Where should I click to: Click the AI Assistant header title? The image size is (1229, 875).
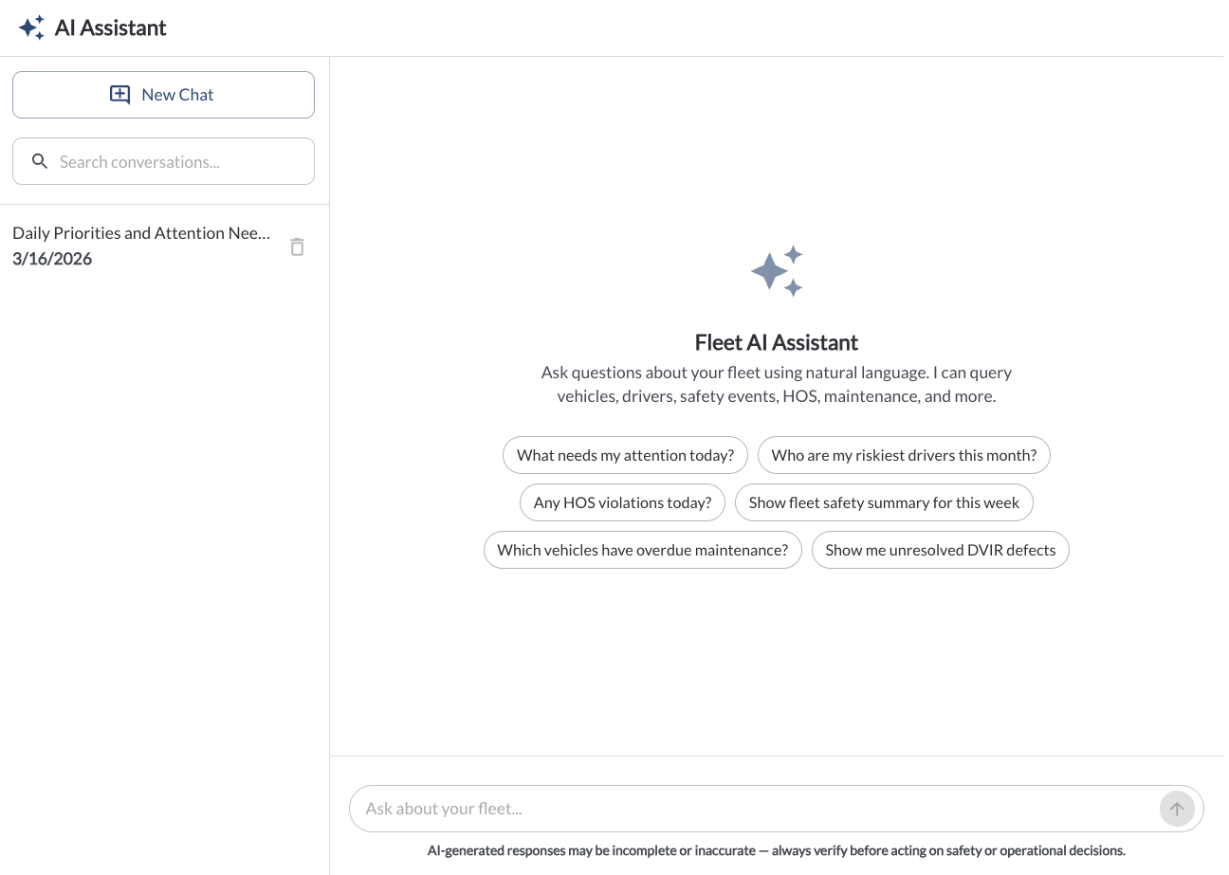click(110, 27)
